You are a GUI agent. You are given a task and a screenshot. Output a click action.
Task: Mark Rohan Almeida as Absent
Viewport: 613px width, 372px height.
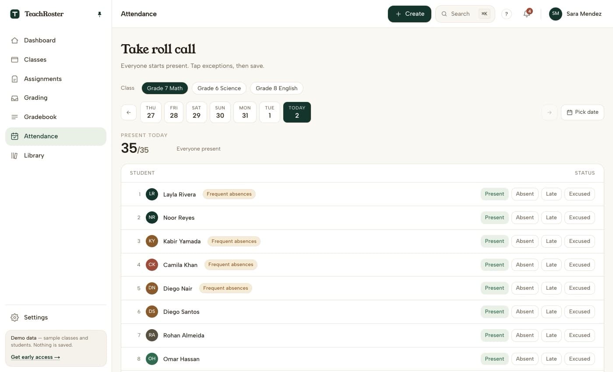pyautogui.click(x=525, y=335)
